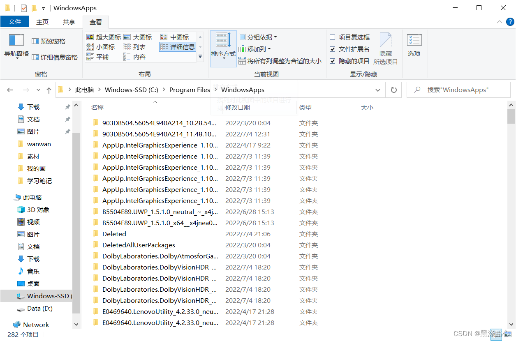Click Windows-SSD (C:) in the breadcrumb

click(131, 90)
